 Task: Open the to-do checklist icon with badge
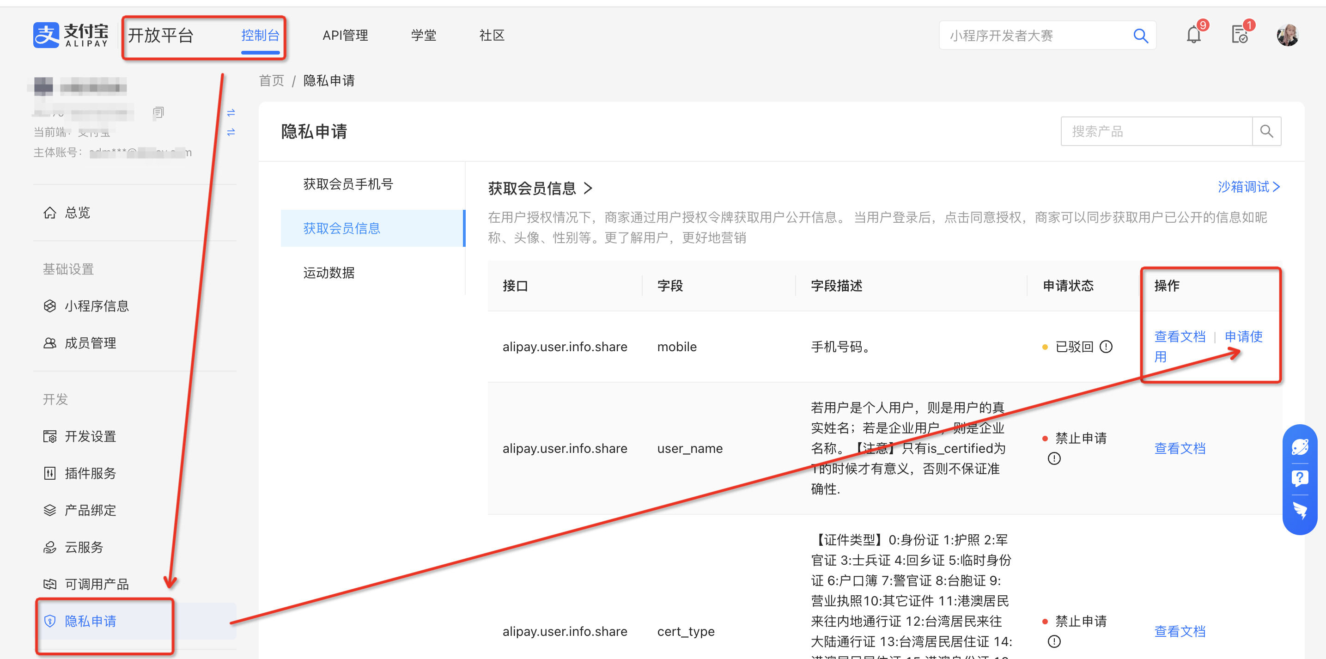pos(1239,36)
